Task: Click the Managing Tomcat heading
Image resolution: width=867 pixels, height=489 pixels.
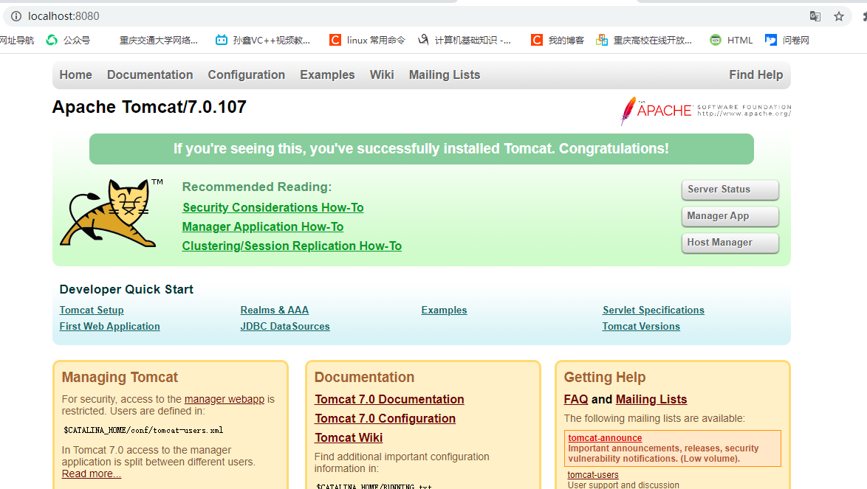Action: 120,377
